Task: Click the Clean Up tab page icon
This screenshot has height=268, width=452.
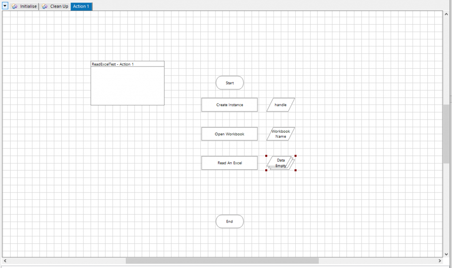Action: [x=45, y=6]
